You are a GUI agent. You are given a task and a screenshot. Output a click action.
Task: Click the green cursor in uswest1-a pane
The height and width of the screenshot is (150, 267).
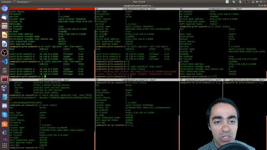[45, 77]
